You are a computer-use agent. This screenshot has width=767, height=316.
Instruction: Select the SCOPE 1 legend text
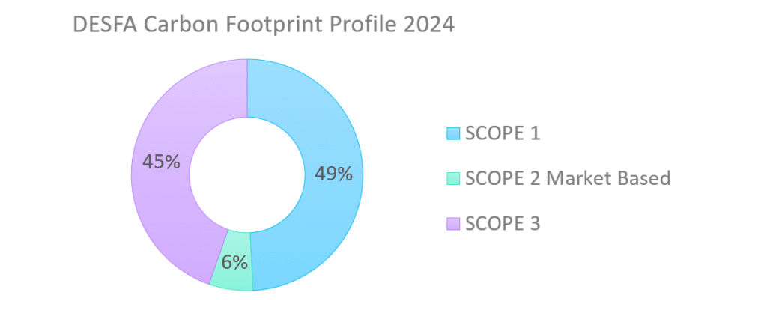503,133
